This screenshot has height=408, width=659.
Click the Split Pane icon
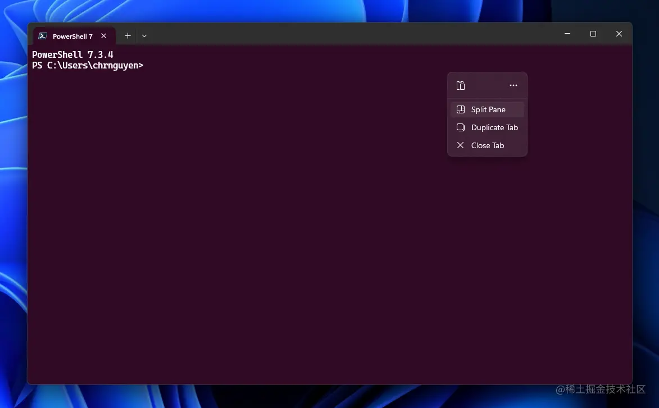(461, 109)
